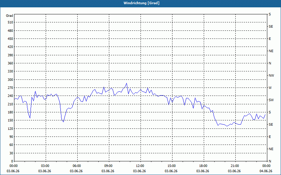Click the 'SE' compass label at the 135 level
Screen dimensions: 281x175
tap(271, 125)
